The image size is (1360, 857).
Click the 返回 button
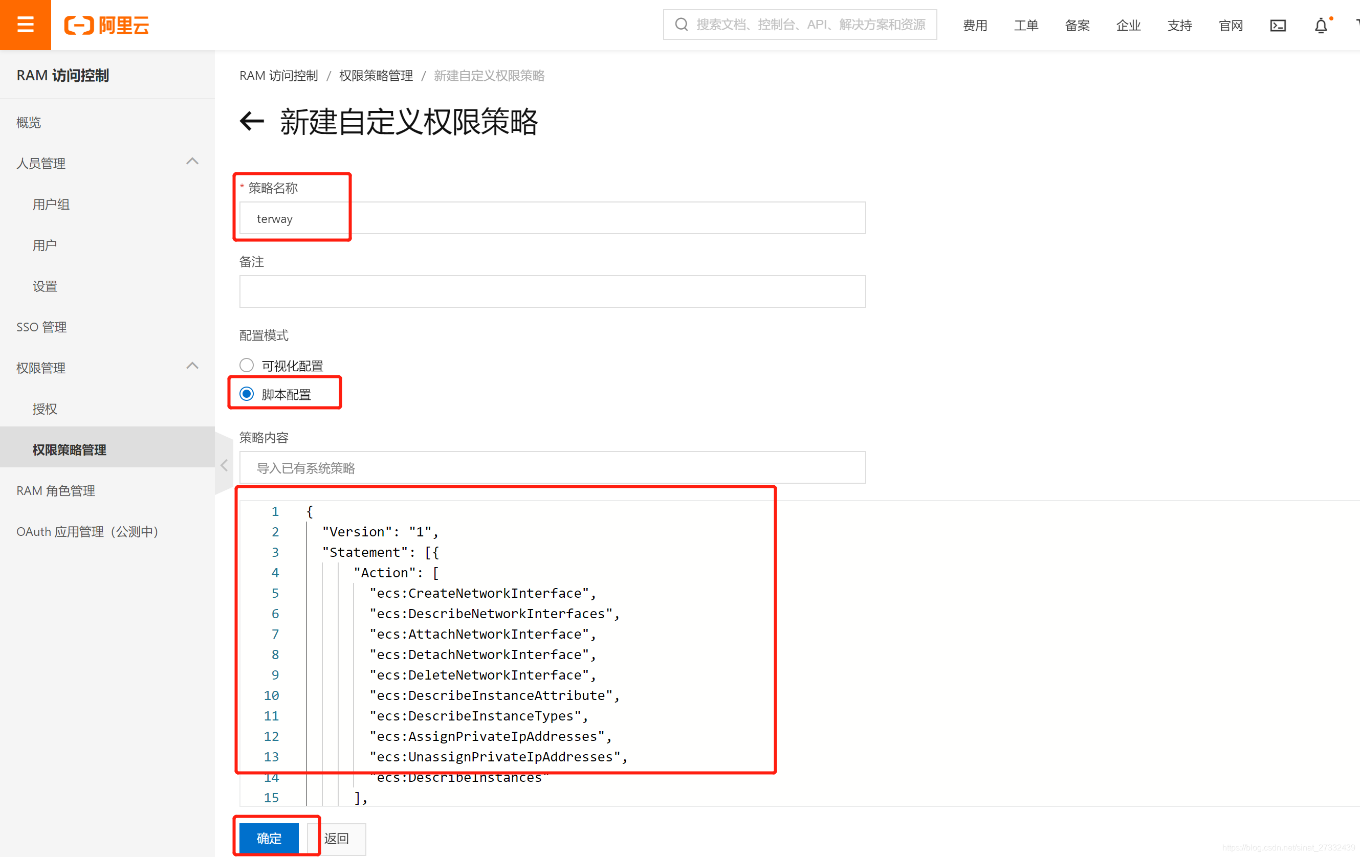point(337,839)
